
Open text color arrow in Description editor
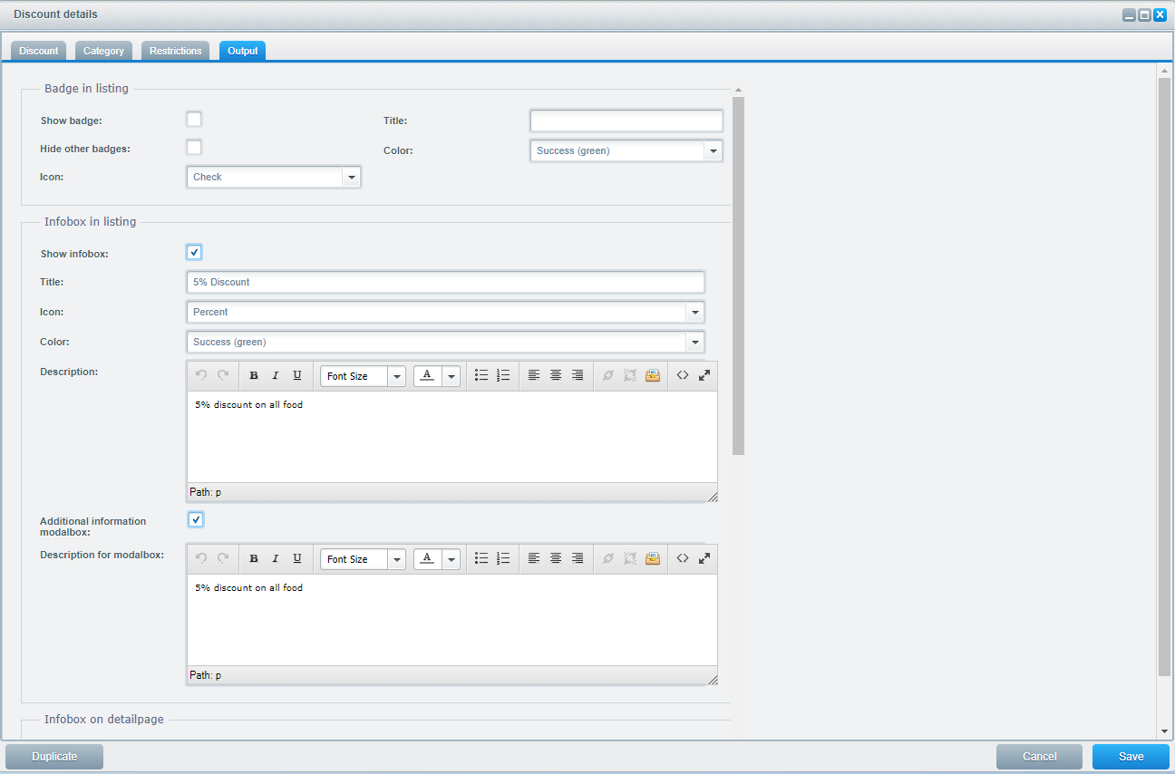452,376
